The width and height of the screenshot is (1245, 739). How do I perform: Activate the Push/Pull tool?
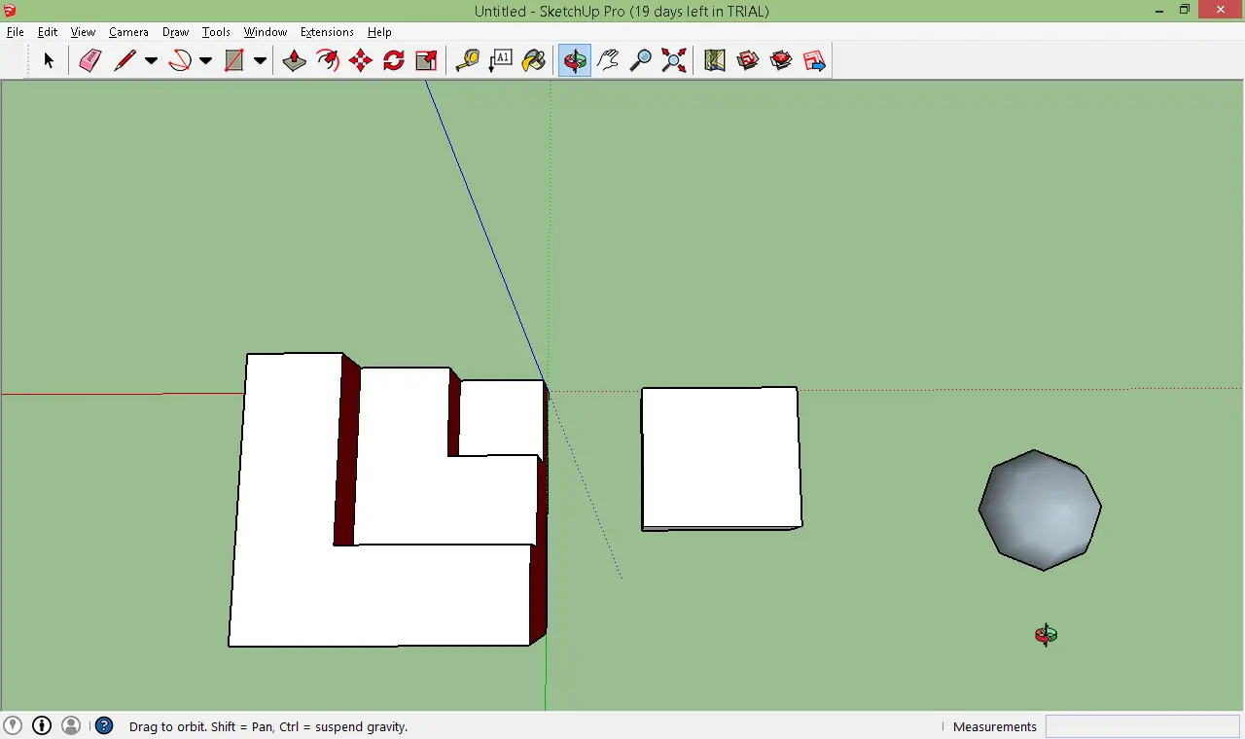[294, 60]
